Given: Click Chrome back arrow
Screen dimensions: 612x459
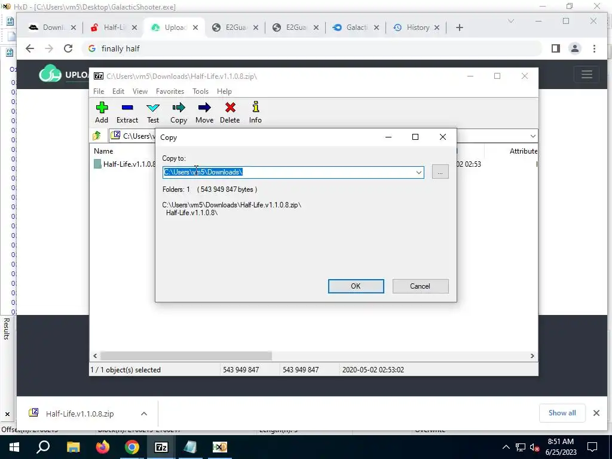Looking at the screenshot, I should (x=30, y=48).
